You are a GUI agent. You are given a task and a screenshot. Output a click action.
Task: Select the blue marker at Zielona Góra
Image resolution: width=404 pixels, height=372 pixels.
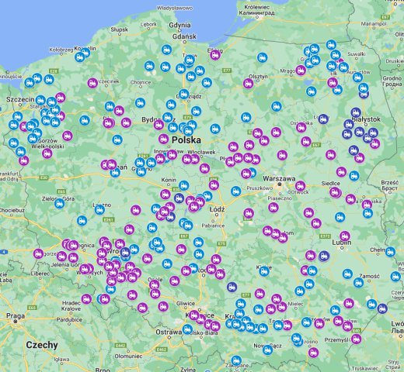(x=59, y=204)
